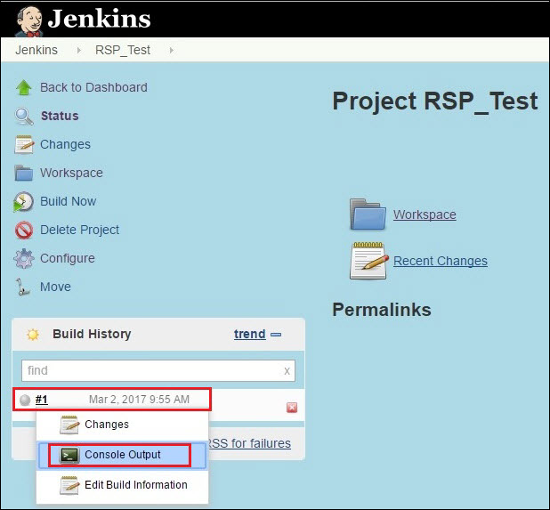Image resolution: width=550 pixels, height=510 pixels.
Task: Click the Move sidebar link
Action: pyautogui.click(x=55, y=287)
